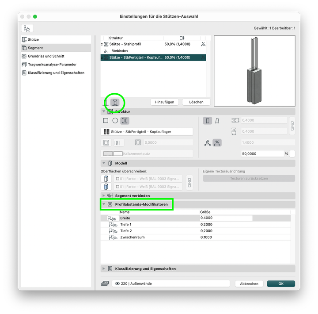Click the Profilabstands-Modifikatoren panel icon
The image size is (318, 314).
(x=110, y=204)
